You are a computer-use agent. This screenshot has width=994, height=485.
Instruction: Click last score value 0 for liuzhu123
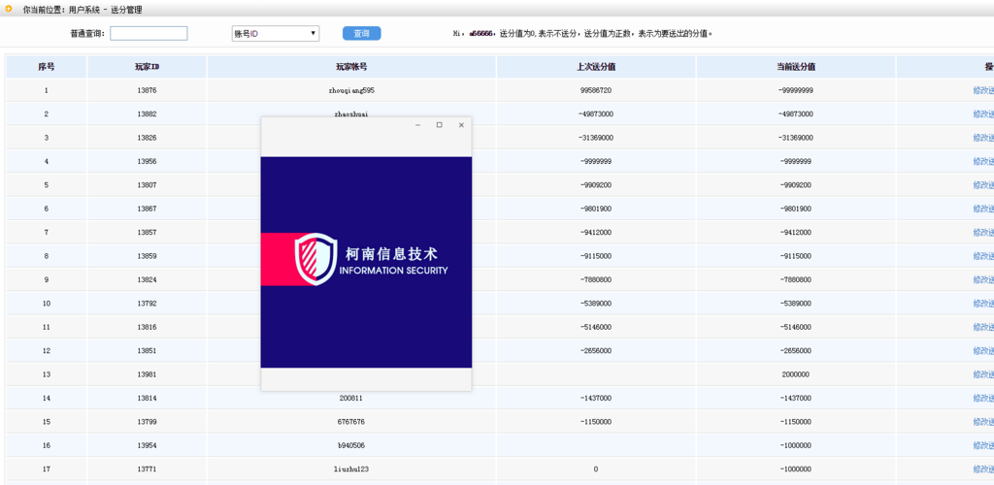coord(596,469)
